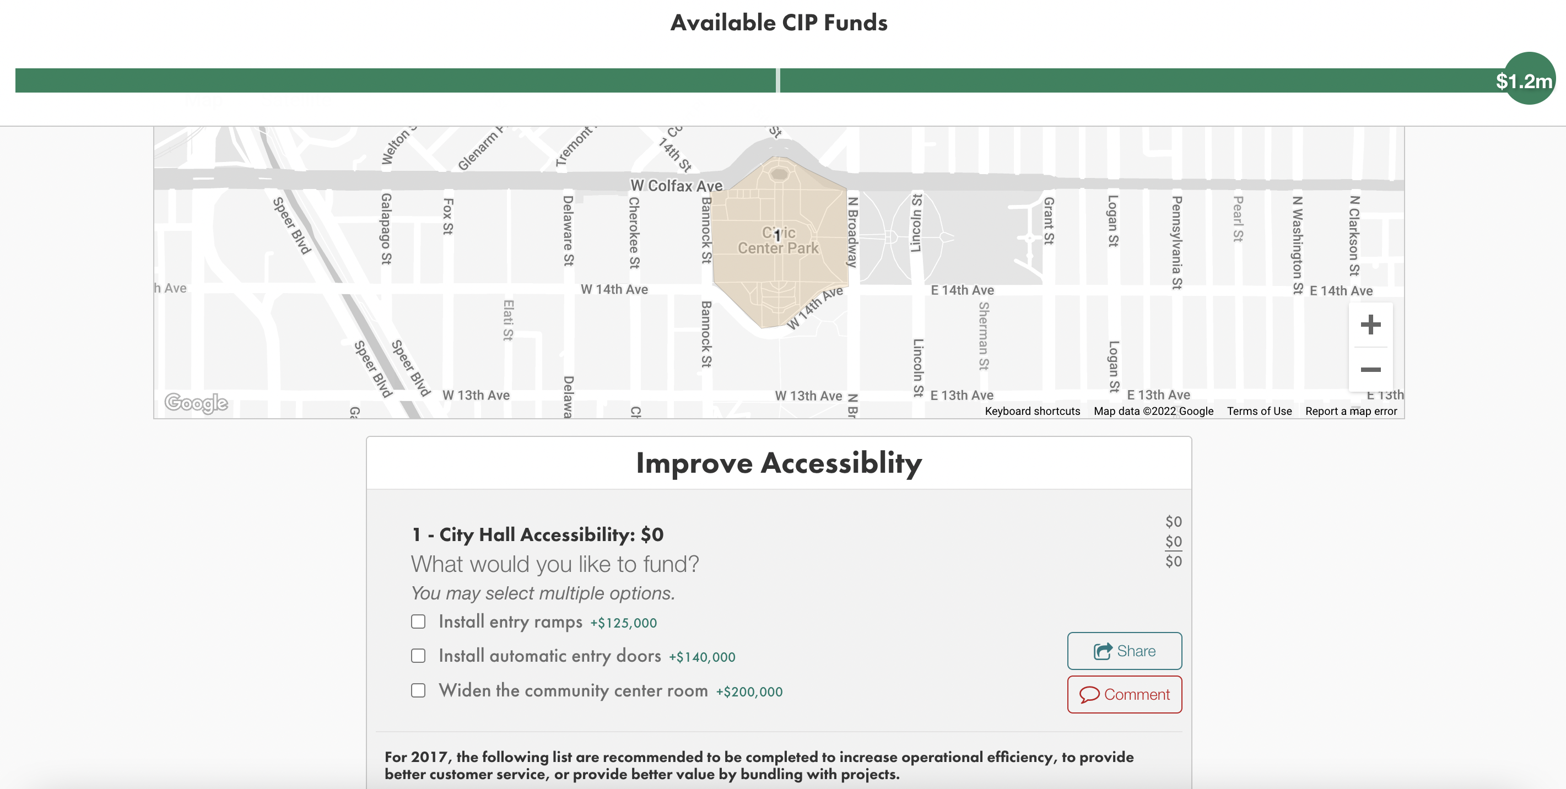Open the Terms of Use link

pos(1259,411)
